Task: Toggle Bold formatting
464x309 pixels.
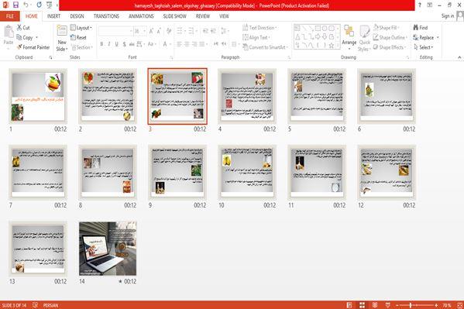Action: click(101, 44)
